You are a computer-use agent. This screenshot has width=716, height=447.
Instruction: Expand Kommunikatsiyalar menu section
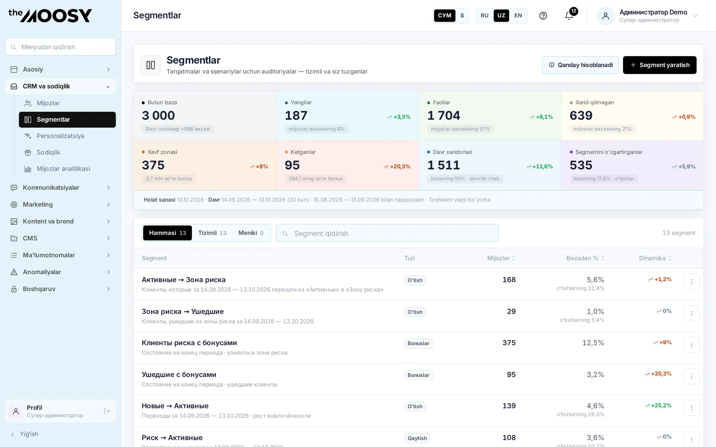pos(60,188)
